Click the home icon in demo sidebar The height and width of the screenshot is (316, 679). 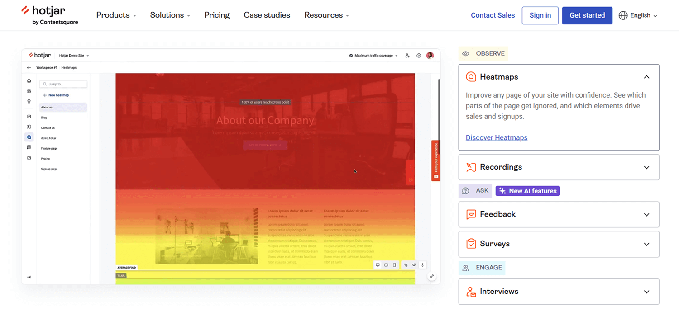point(29,81)
